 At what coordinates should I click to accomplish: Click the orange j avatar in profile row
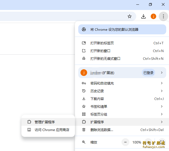[x=84, y=73]
